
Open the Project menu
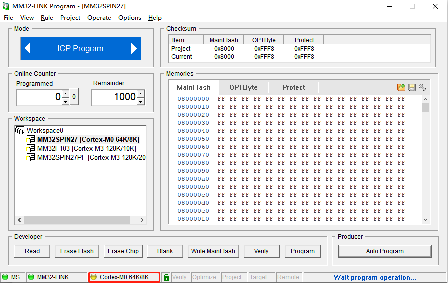pos(70,17)
